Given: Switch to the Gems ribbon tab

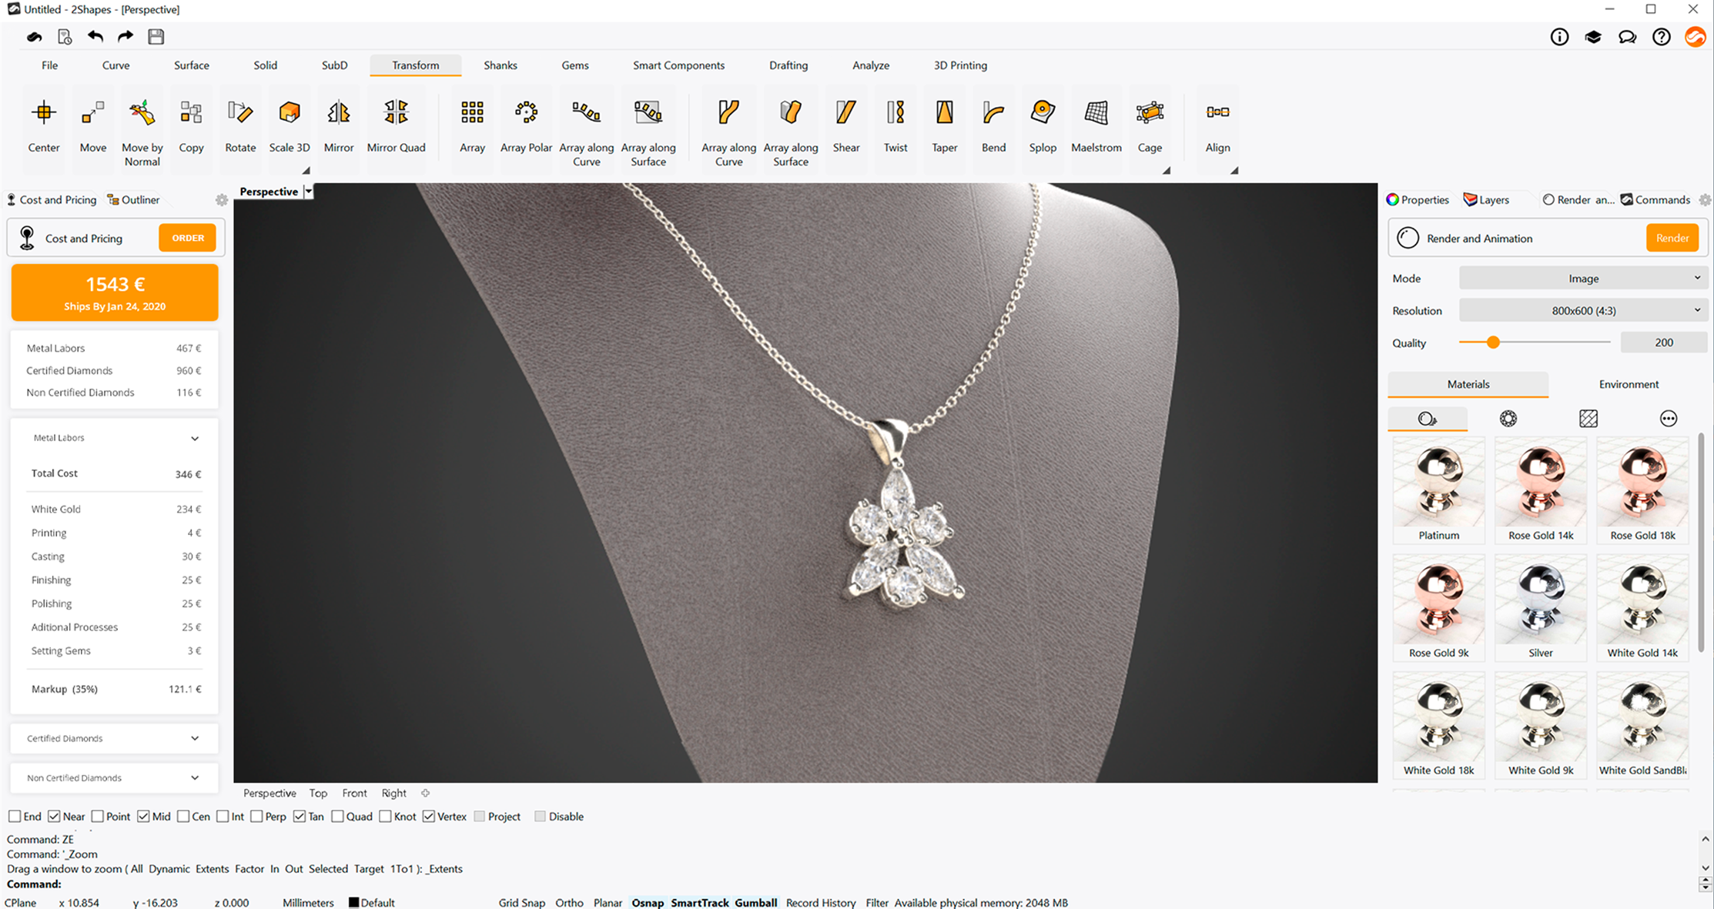Looking at the screenshot, I should tap(574, 65).
